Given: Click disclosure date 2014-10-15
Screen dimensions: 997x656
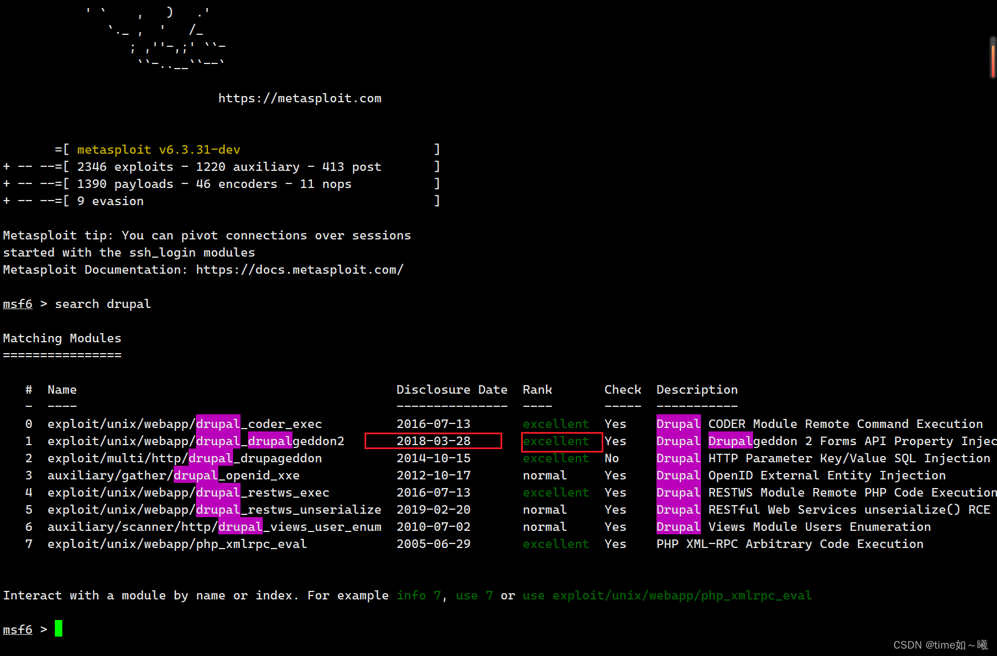Looking at the screenshot, I should (434, 458).
